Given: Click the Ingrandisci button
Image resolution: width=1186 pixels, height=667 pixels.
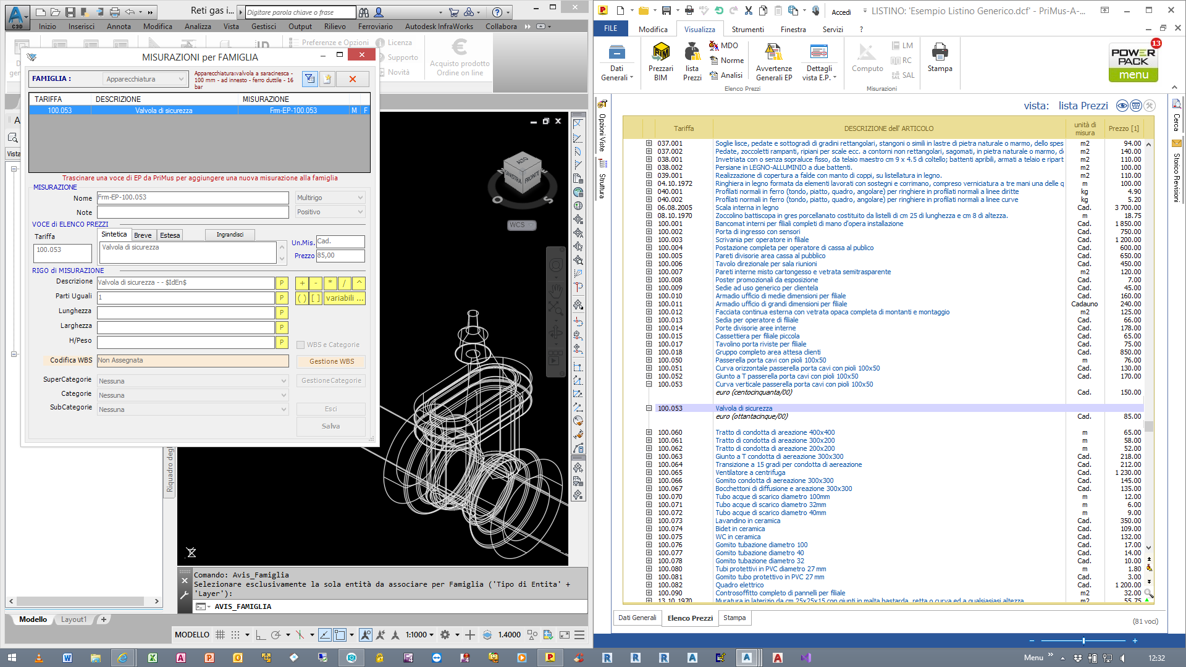Looking at the screenshot, I should click(230, 235).
